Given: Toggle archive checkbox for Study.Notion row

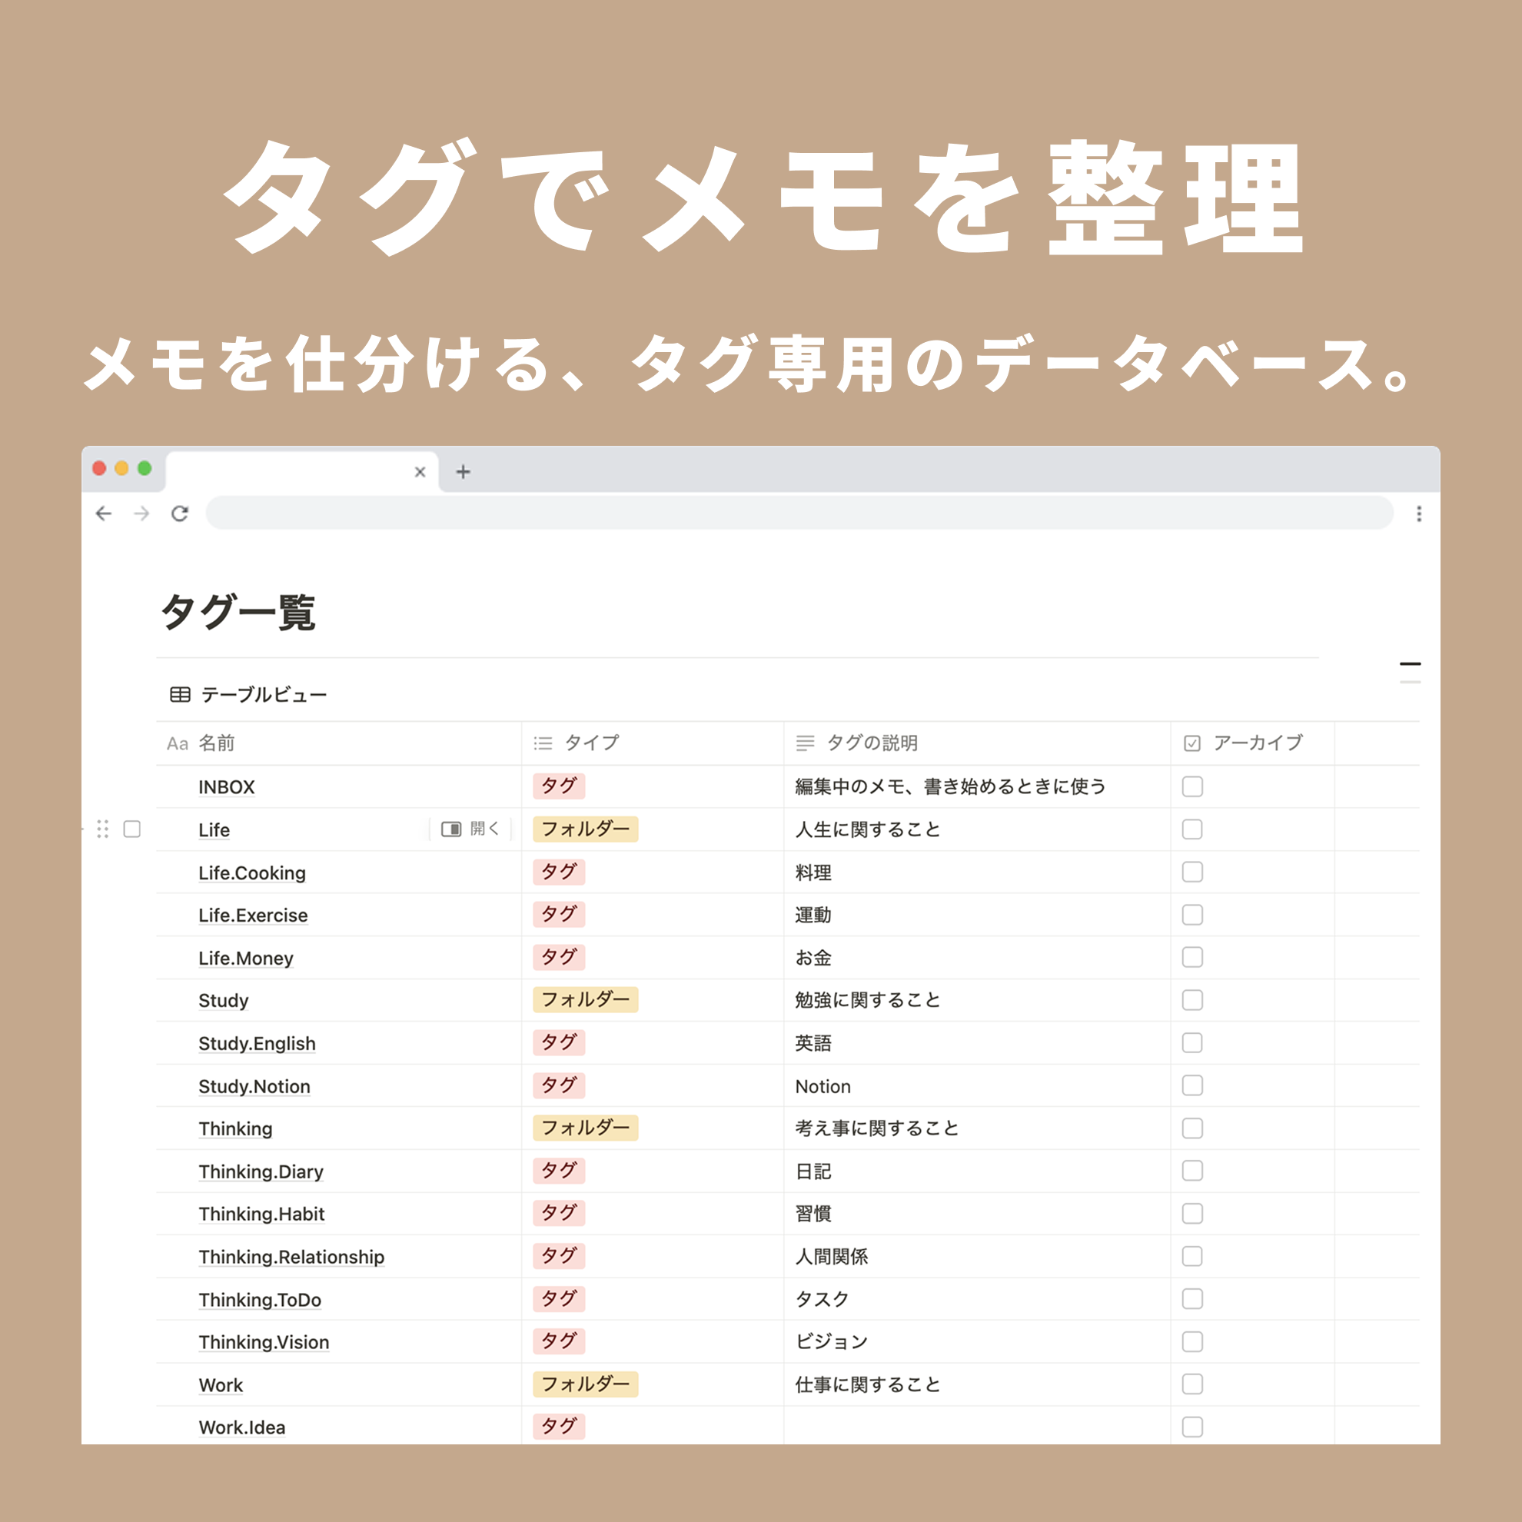Looking at the screenshot, I should click(x=1192, y=1085).
